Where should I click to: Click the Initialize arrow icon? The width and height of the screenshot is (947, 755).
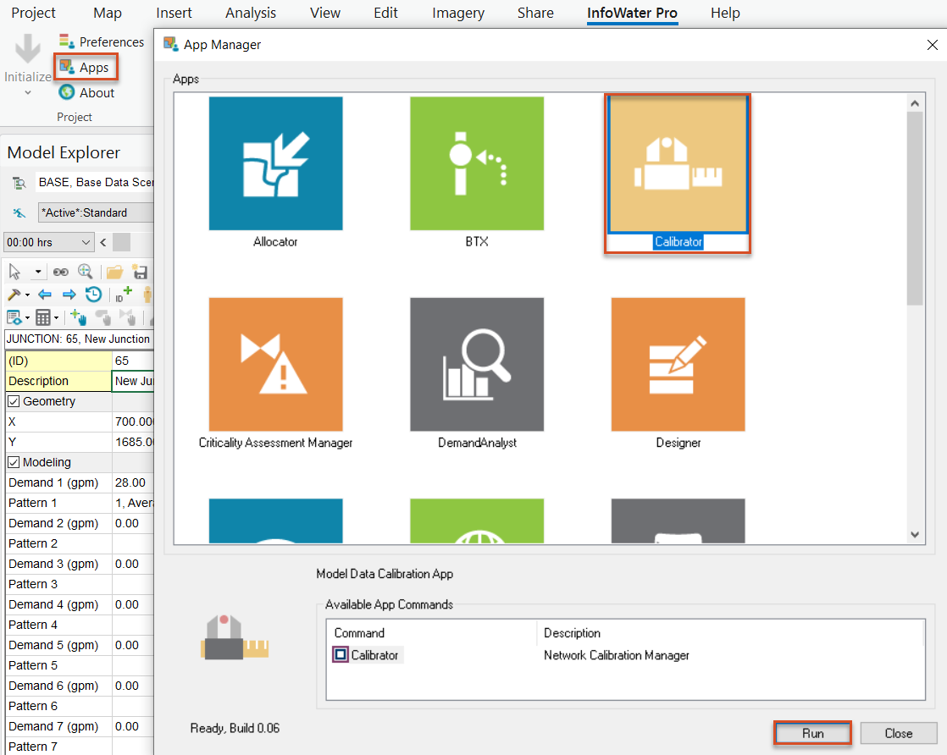[27, 48]
